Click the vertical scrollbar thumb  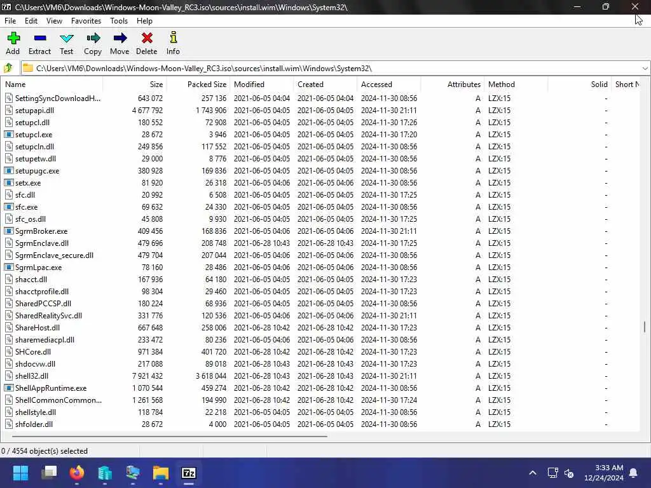click(x=645, y=327)
